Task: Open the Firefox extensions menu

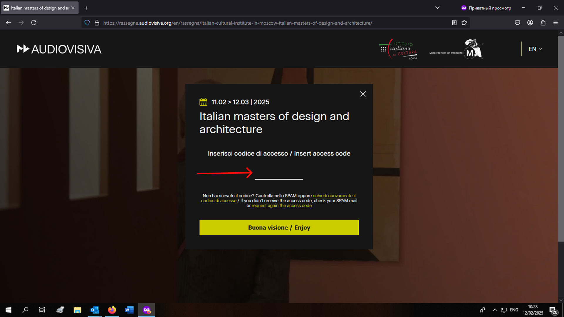Action: point(543,23)
